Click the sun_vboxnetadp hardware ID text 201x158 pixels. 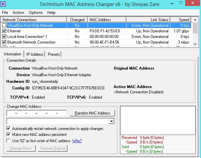point(45,81)
